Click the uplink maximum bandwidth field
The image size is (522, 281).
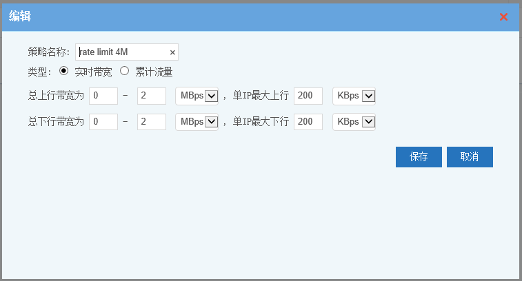click(152, 96)
